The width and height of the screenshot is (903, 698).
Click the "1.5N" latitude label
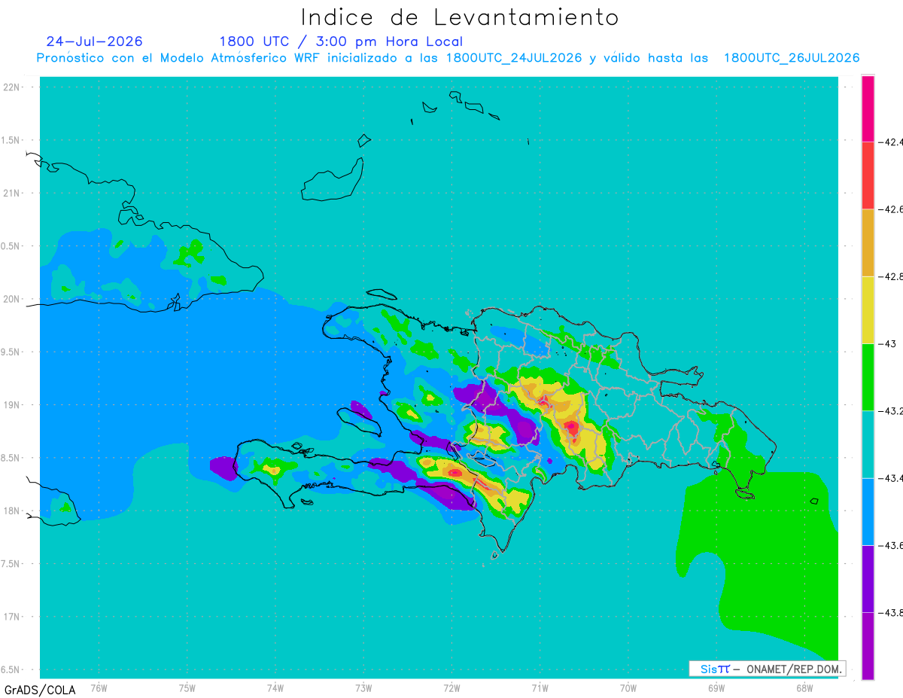pos(11,140)
